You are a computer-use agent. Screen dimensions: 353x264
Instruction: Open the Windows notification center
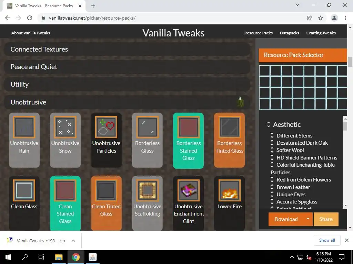click(342, 257)
